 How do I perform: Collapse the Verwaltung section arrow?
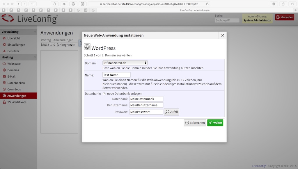tap(35, 32)
